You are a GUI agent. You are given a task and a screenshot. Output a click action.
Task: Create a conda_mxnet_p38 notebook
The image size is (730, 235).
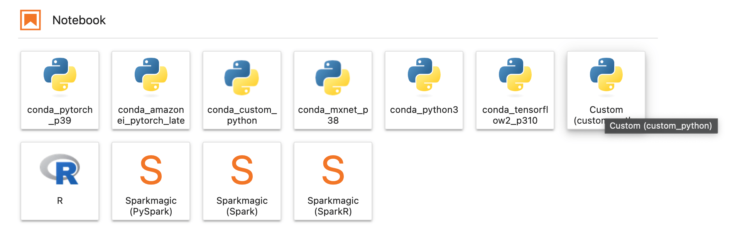[333, 90]
